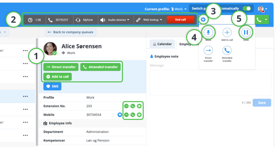
Task: Click add to call icon for Extension No. 203
Action: coord(139,106)
